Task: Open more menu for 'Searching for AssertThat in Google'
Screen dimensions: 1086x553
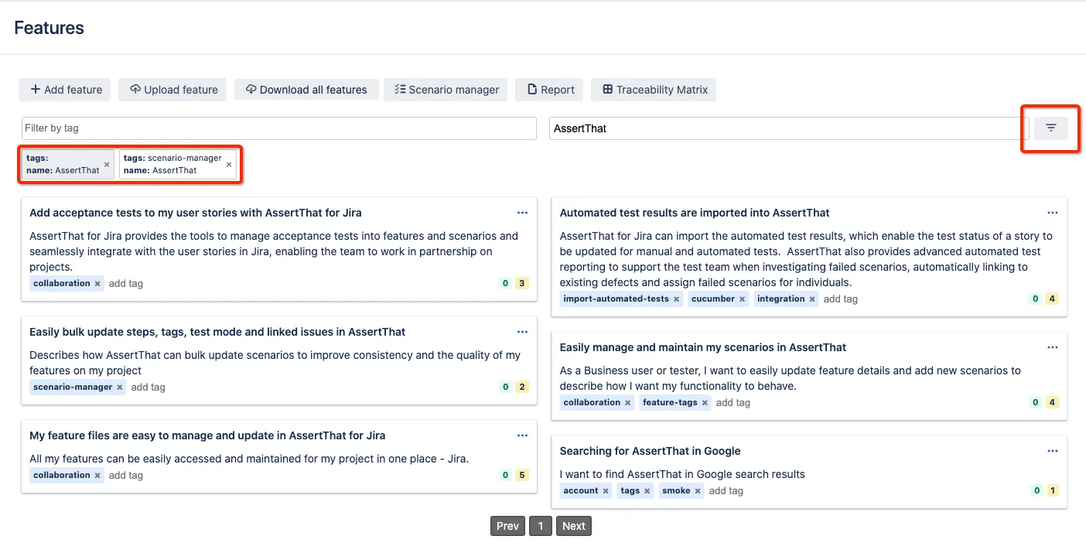Action: pyautogui.click(x=1053, y=451)
